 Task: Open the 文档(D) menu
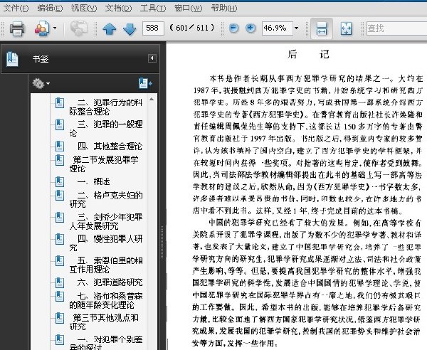(x=118, y=8)
